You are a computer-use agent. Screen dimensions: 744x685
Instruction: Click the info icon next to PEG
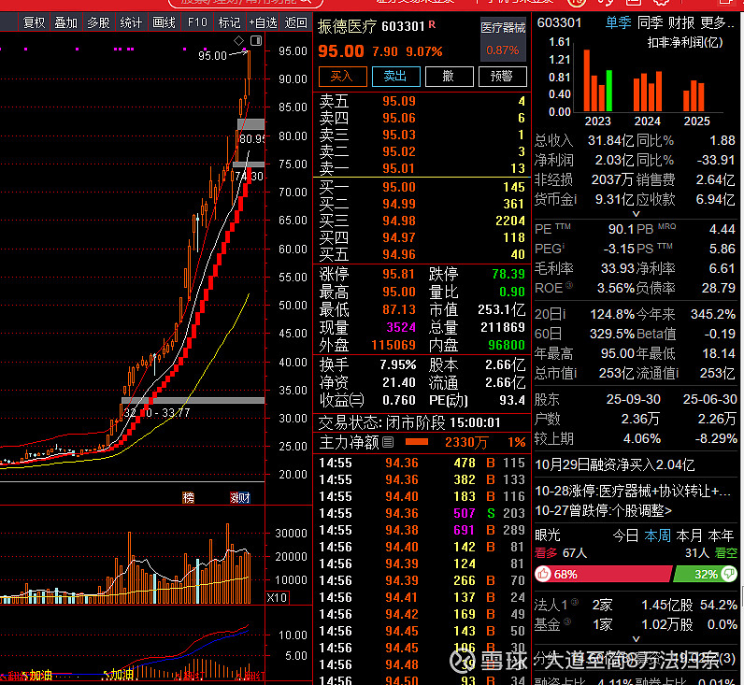564,246
